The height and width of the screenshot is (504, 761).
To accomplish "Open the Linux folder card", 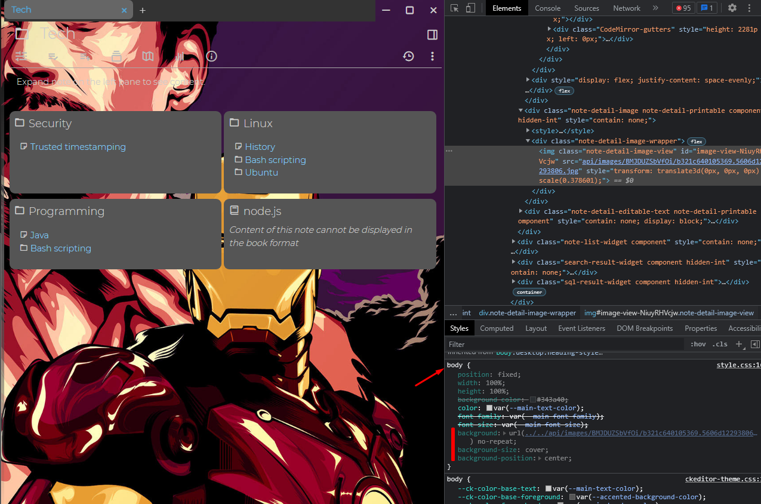I will pos(258,124).
